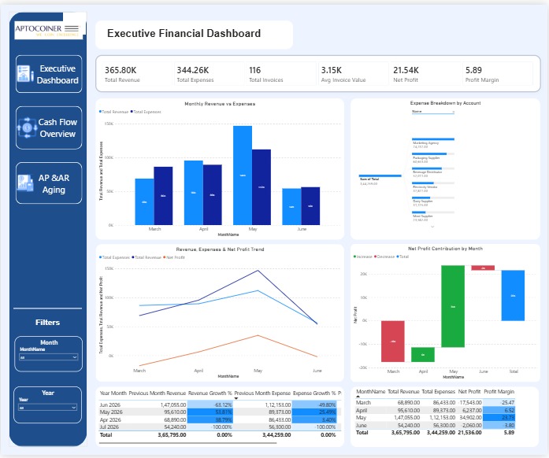Sort by Profit Margin column header
This screenshot has width=549, height=458.
499,392
